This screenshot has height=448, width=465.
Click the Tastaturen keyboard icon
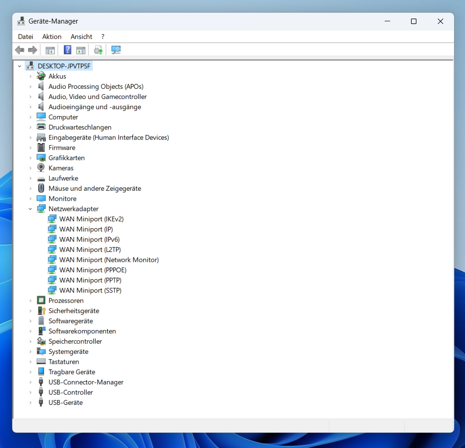click(x=41, y=361)
